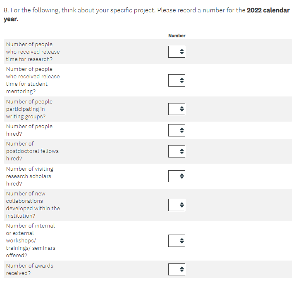Image resolution: width=296 pixels, height=289 pixels.
Task: Expand the writing groups number dropdown
Action: 177,109
